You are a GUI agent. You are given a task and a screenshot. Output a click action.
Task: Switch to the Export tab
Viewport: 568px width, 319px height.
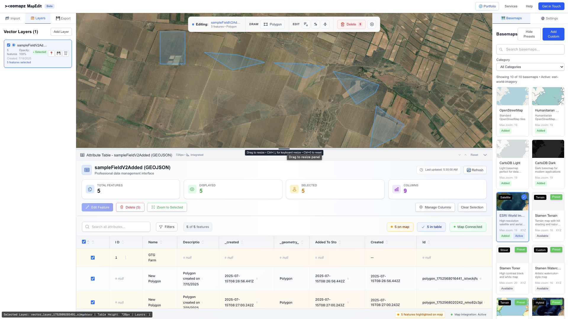tap(63, 18)
